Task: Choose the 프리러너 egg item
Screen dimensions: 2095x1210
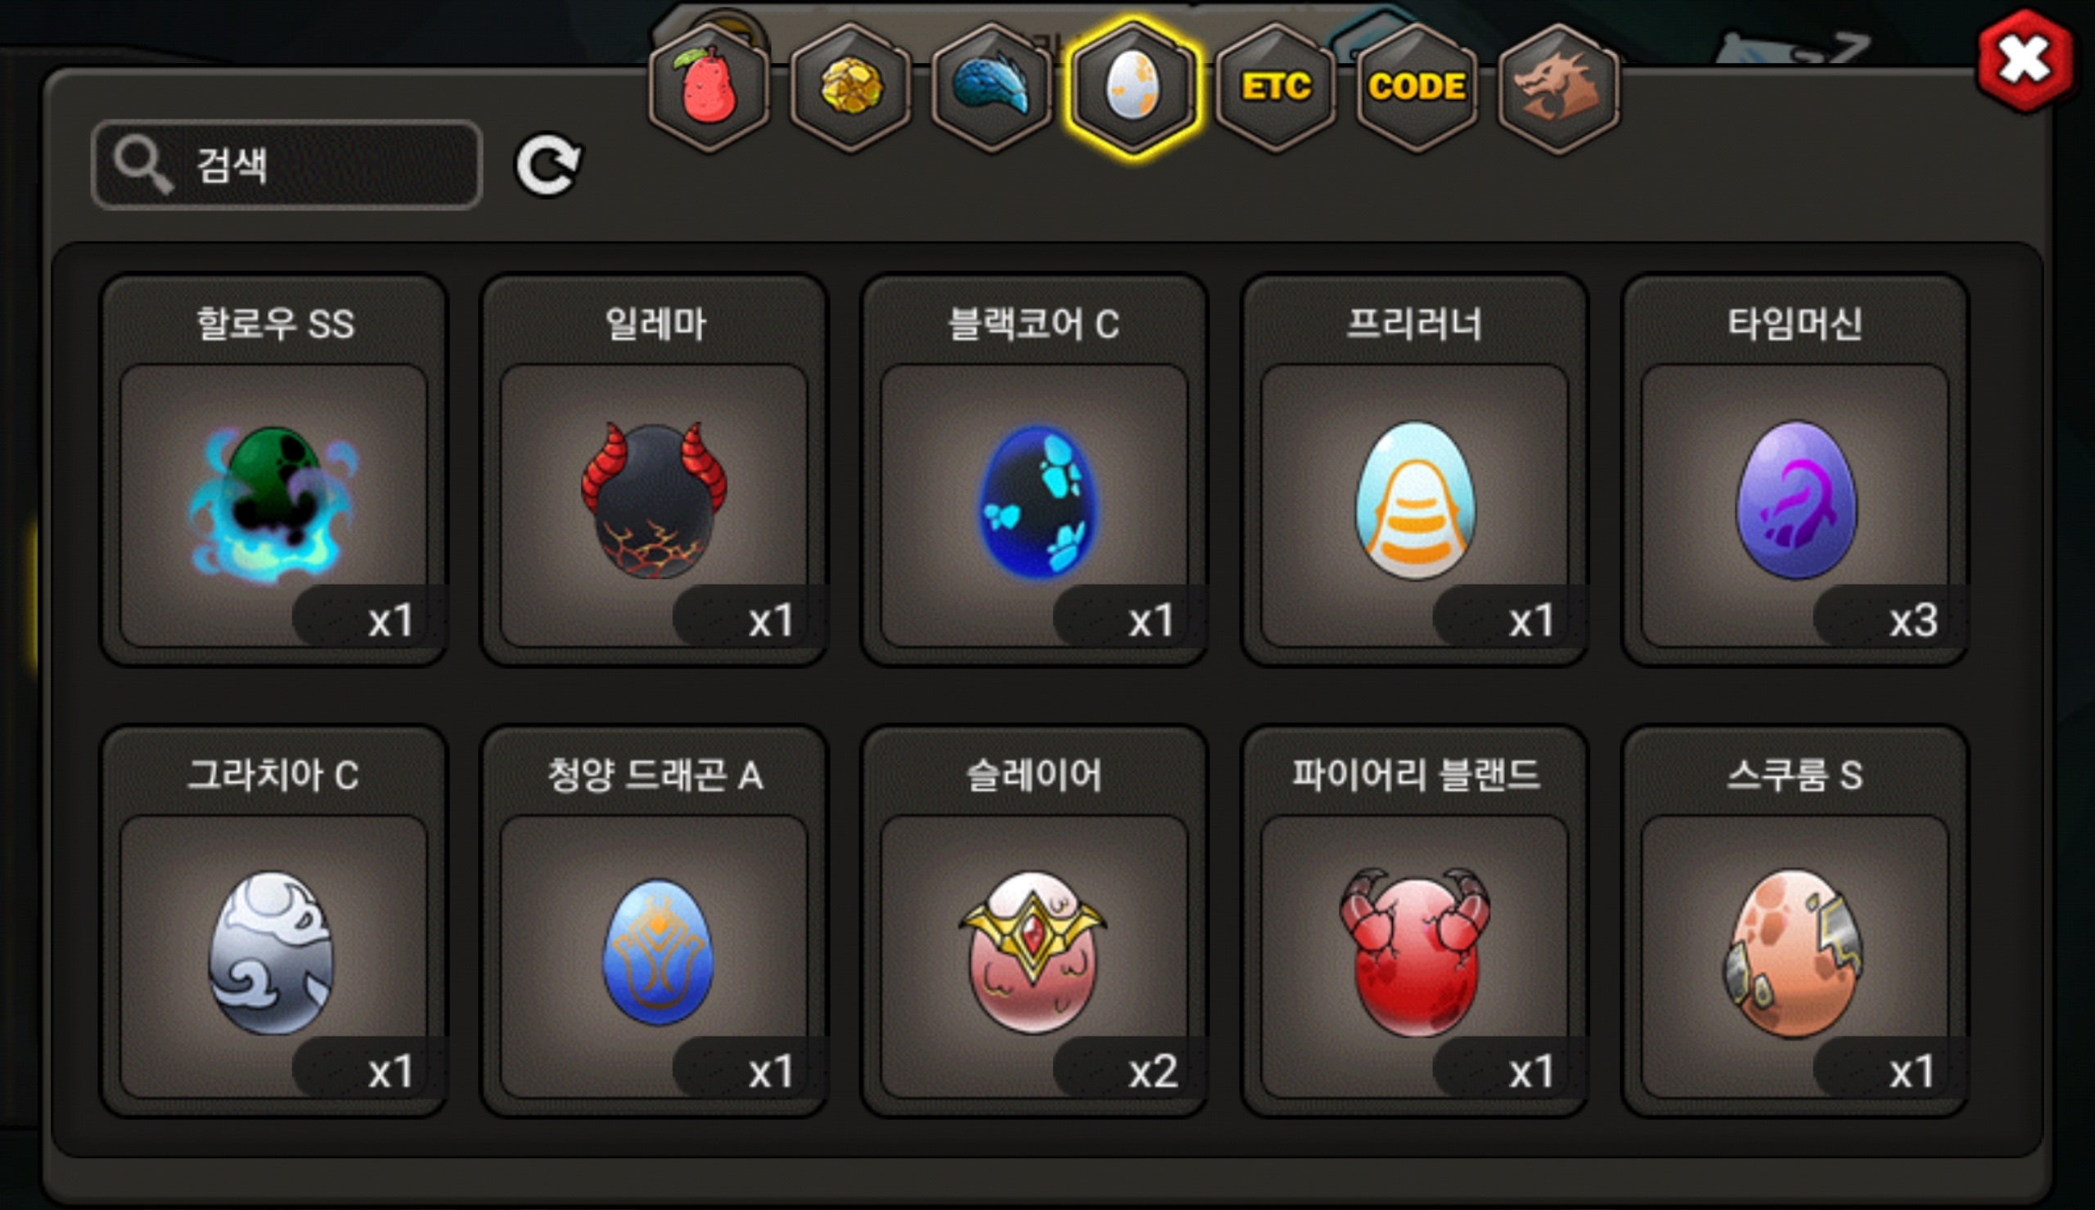Action: coord(1415,471)
